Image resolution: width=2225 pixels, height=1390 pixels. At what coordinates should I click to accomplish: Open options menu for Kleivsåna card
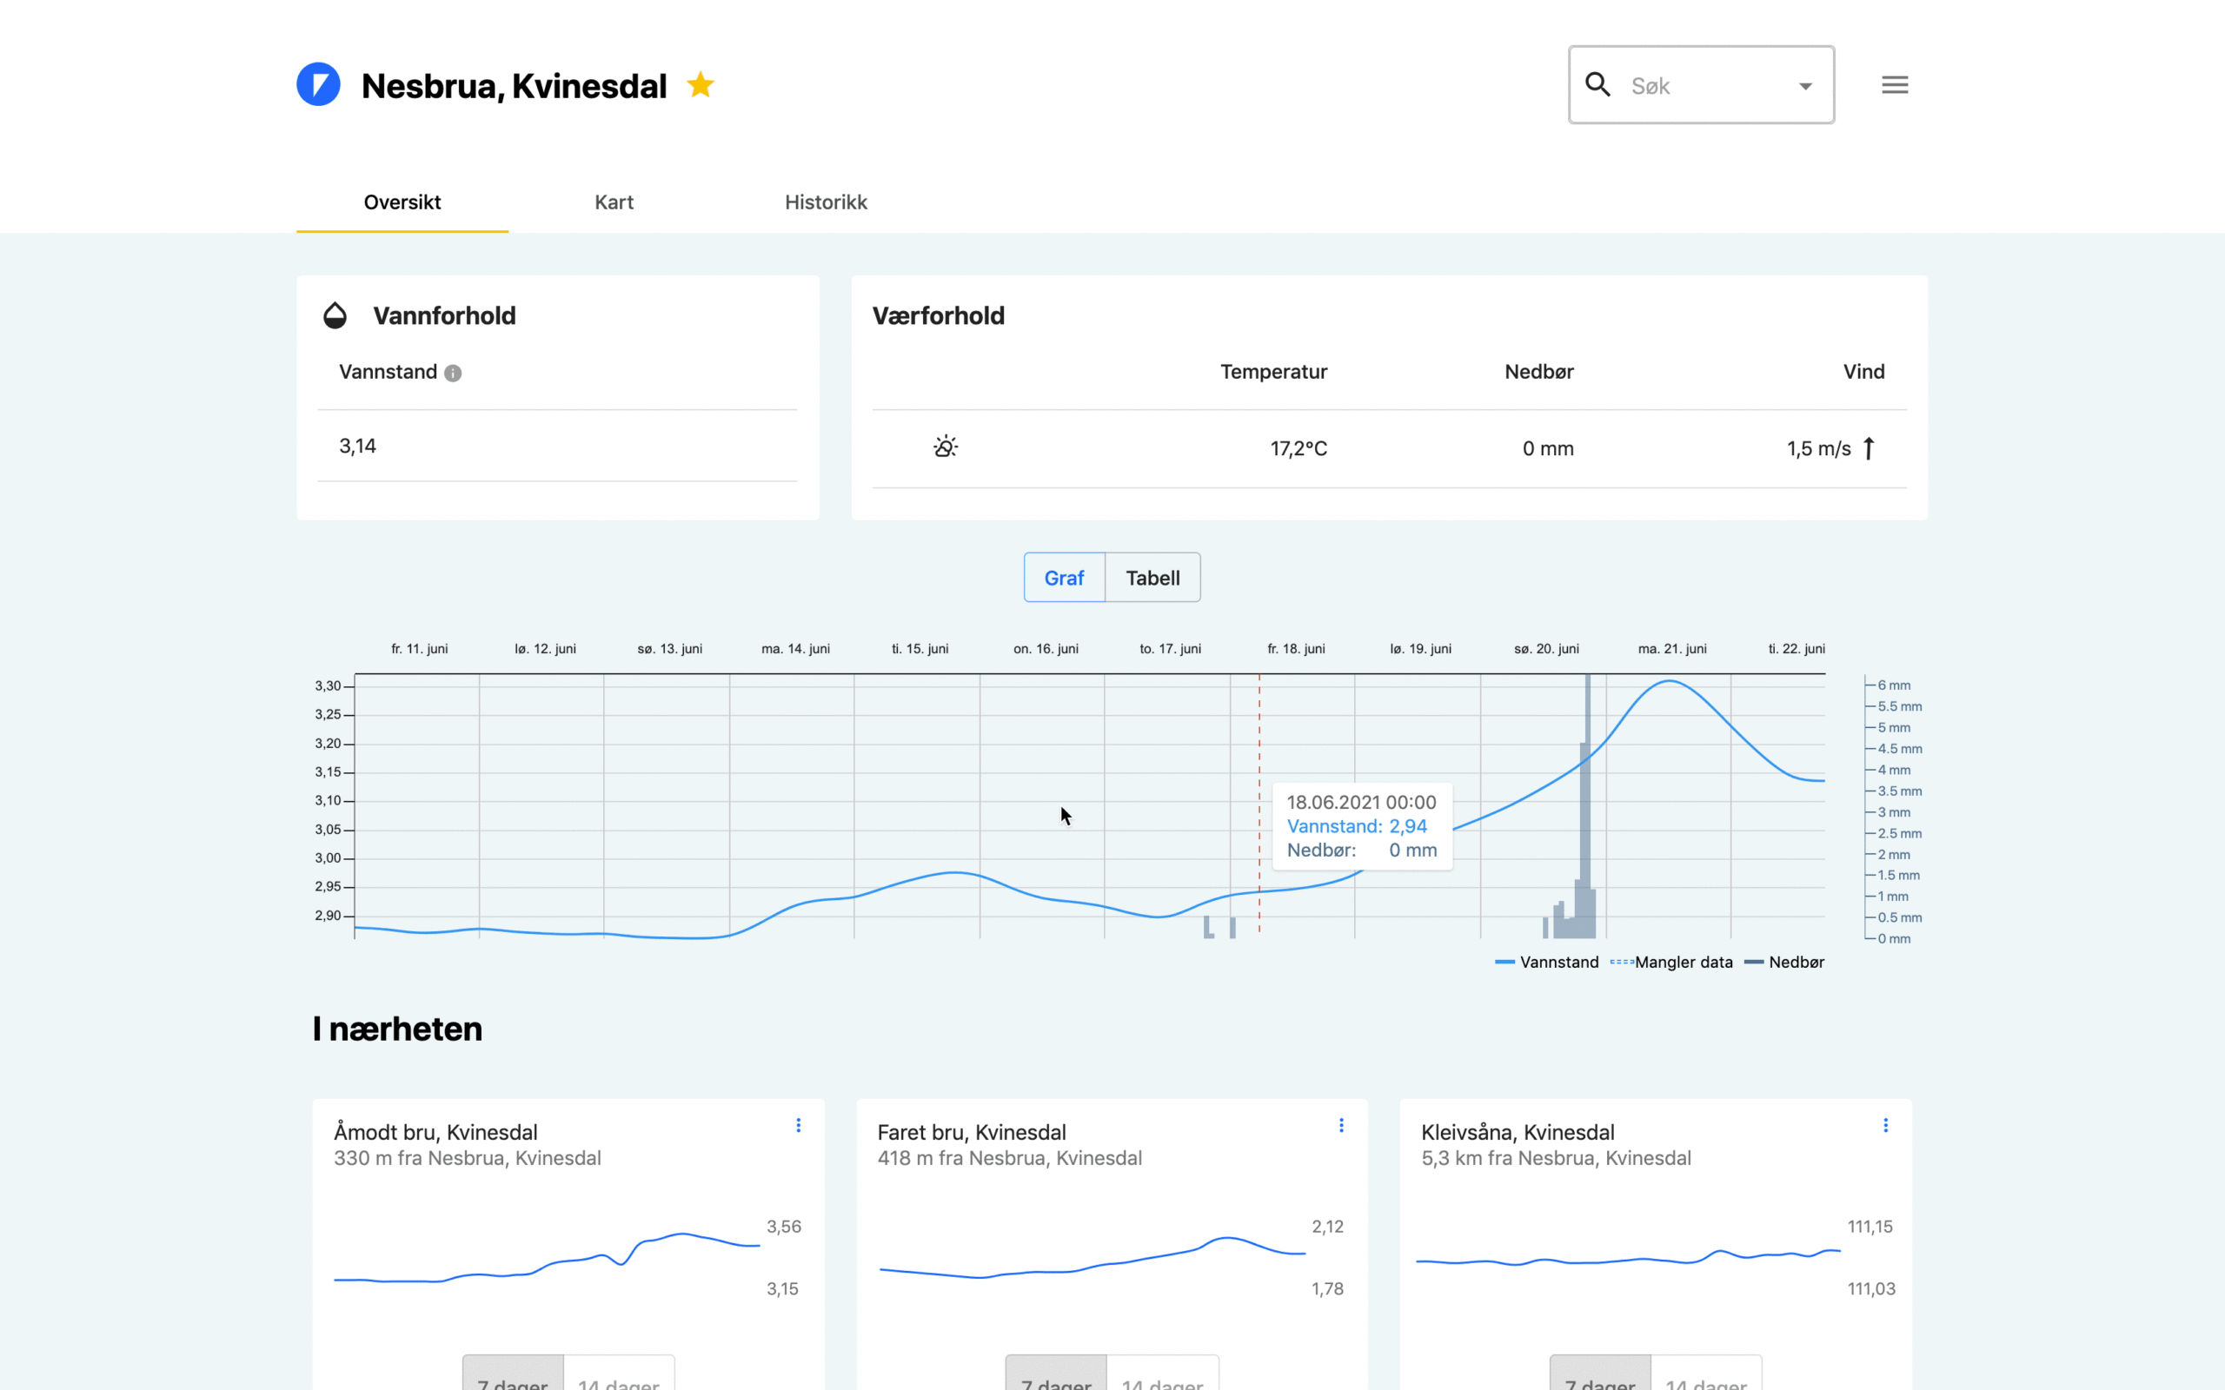coord(1886,1125)
